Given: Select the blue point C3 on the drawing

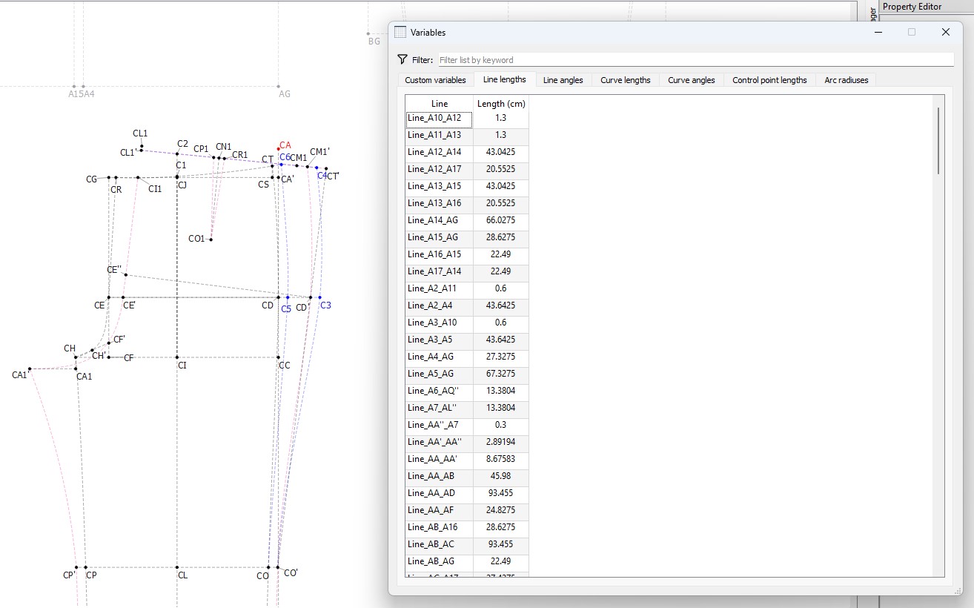Looking at the screenshot, I should click(x=320, y=298).
